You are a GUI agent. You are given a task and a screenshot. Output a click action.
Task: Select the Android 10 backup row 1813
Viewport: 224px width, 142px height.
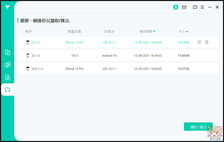pyautogui.click(x=74, y=55)
